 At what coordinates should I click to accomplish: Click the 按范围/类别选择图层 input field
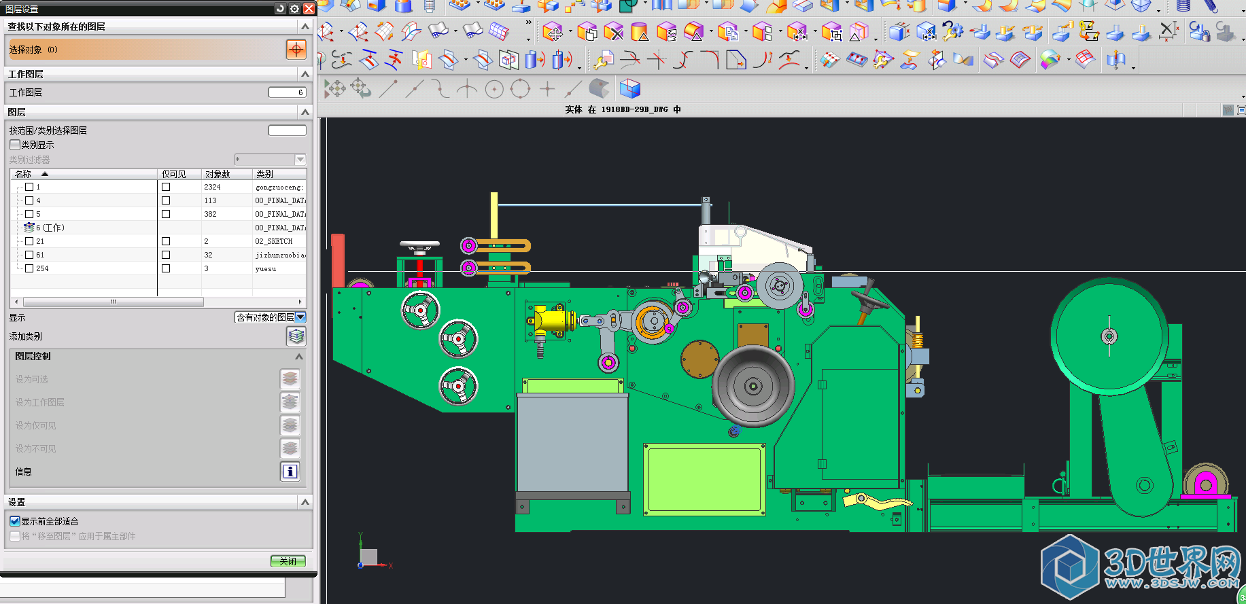[x=287, y=130]
